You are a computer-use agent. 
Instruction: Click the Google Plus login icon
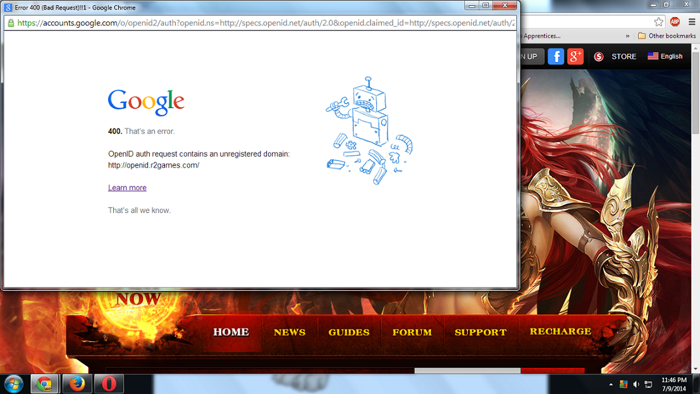(x=575, y=56)
